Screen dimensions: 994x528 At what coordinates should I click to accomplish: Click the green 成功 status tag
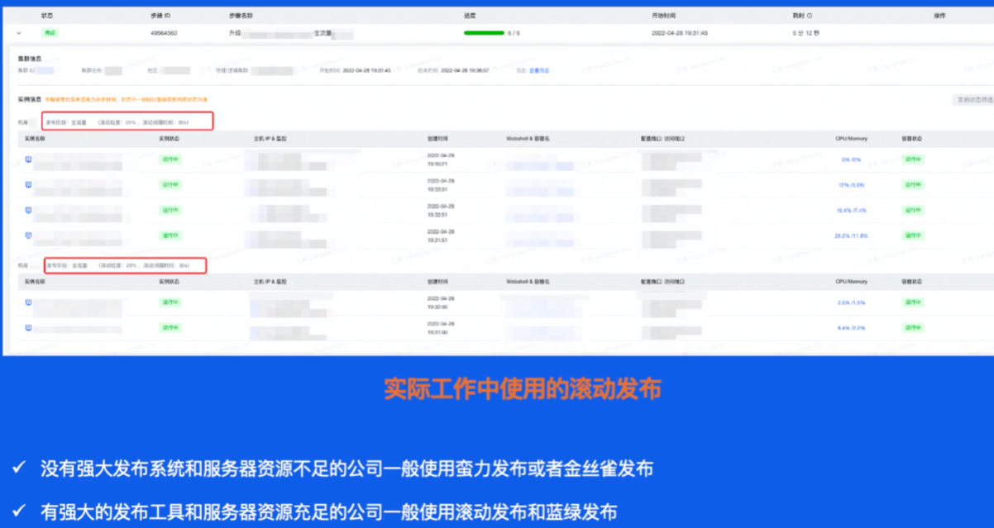tap(50, 33)
